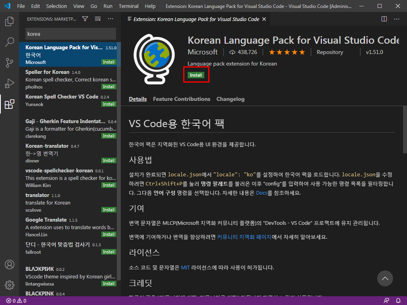Click the extensions list scrollbar

tap(119, 161)
